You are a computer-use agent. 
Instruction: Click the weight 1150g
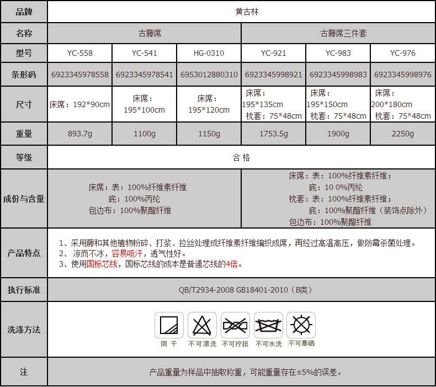(x=209, y=134)
